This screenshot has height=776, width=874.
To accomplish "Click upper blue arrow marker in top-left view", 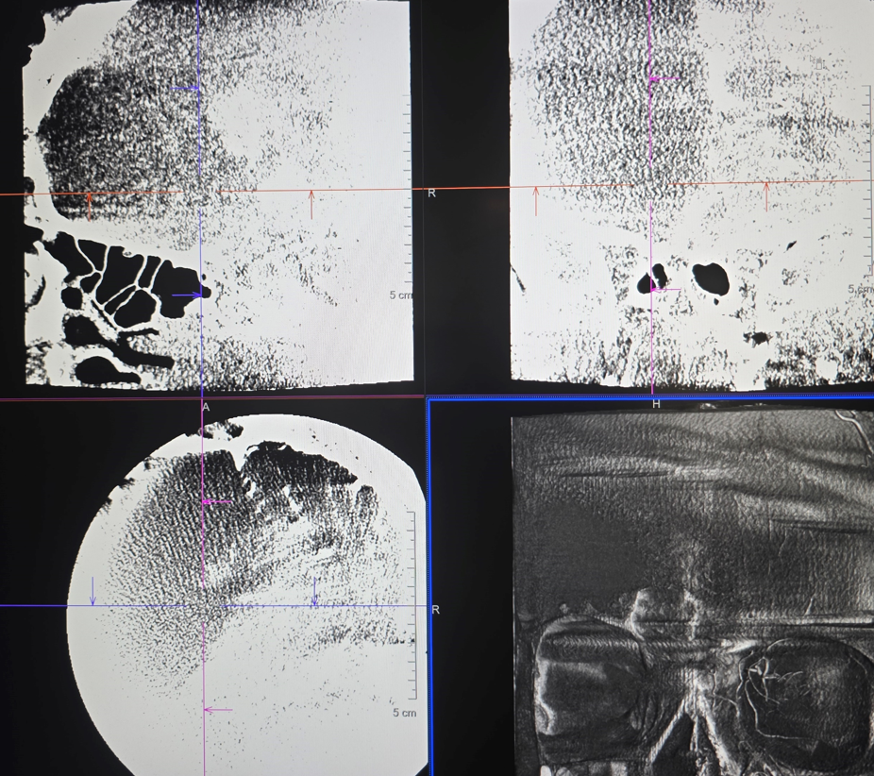I will click(185, 89).
